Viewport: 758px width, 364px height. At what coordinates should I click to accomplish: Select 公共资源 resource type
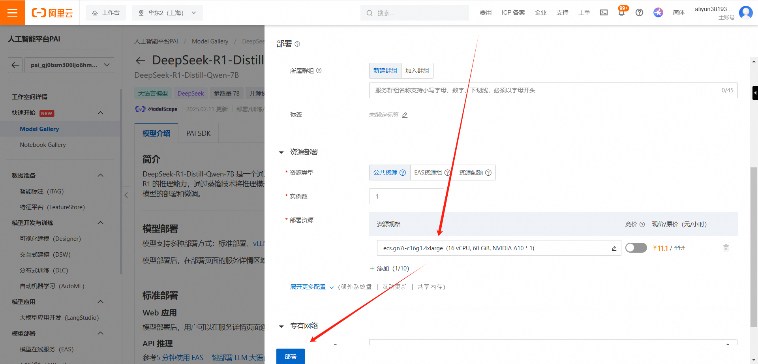[389, 173]
